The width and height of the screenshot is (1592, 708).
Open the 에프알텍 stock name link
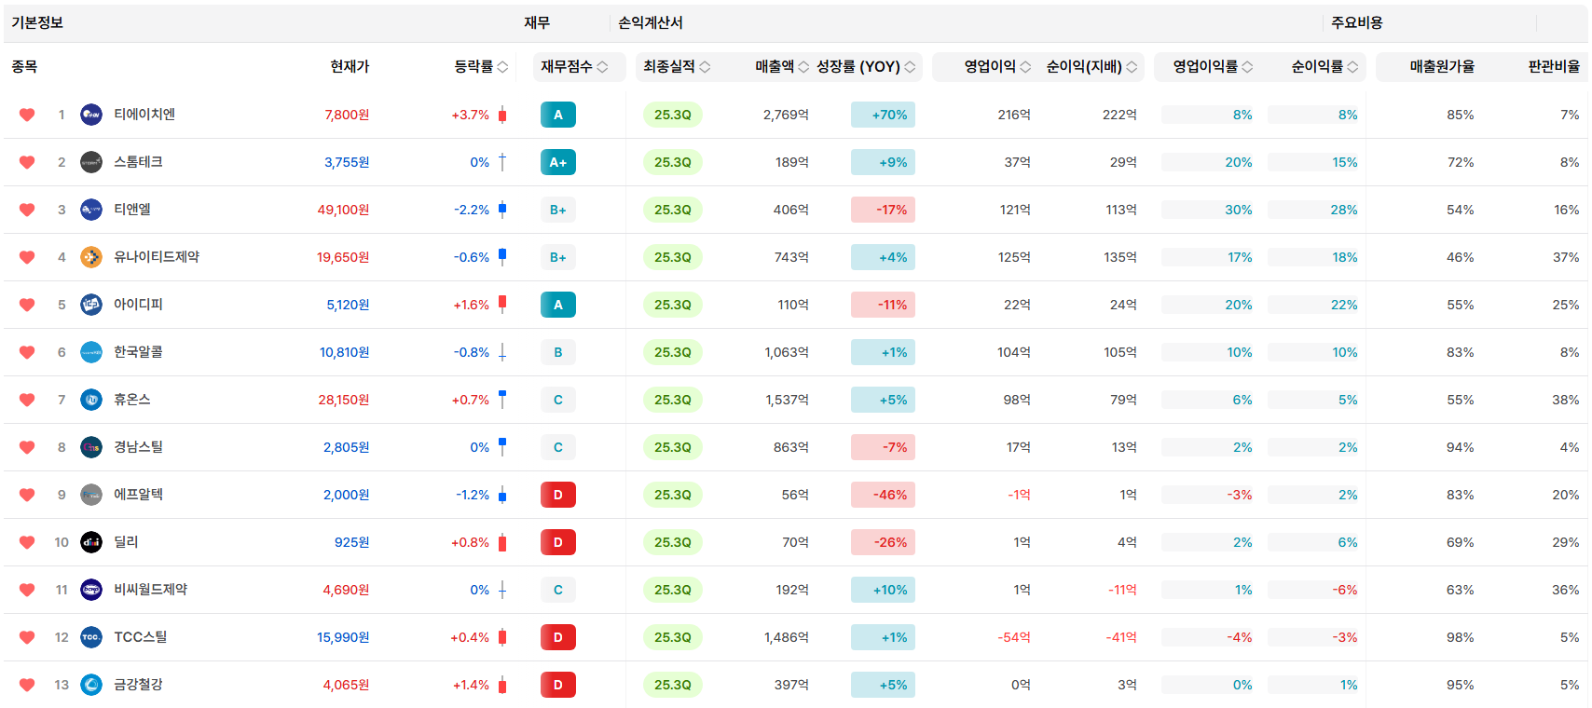coord(138,495)
